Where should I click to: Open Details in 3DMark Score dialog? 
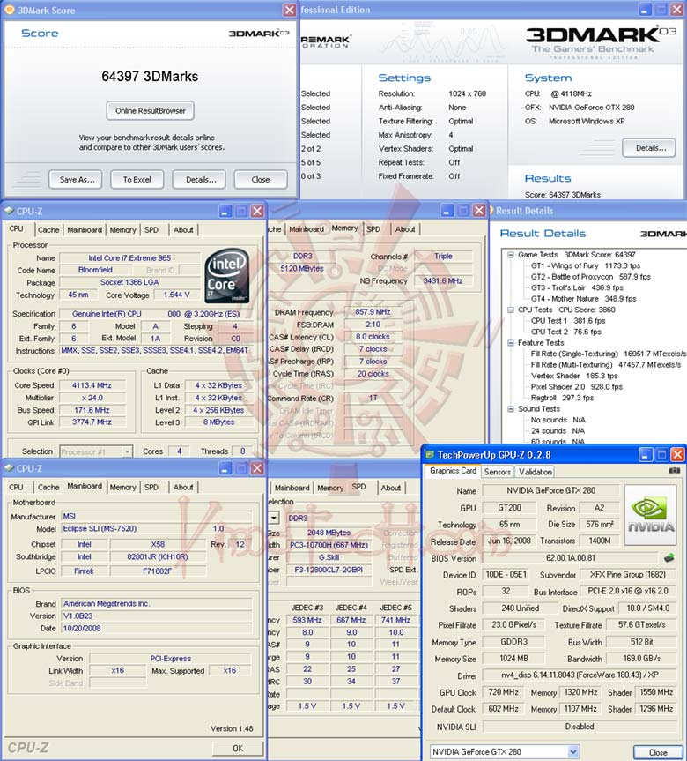[x=199, y=180]
